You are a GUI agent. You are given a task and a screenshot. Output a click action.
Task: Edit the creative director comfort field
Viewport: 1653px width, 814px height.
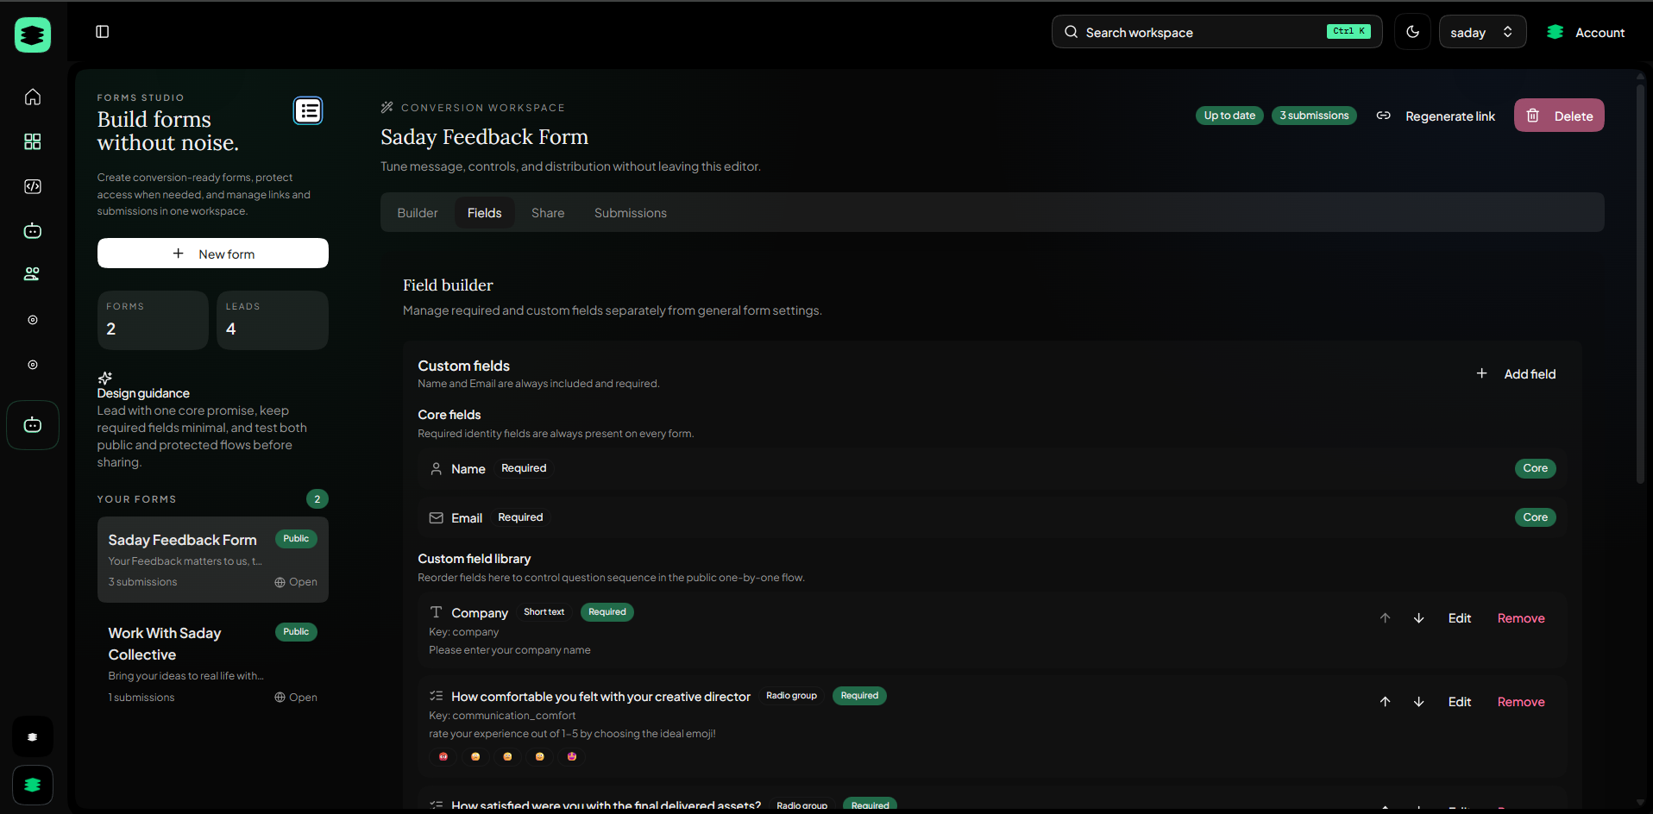click(x=1460, y=702)
